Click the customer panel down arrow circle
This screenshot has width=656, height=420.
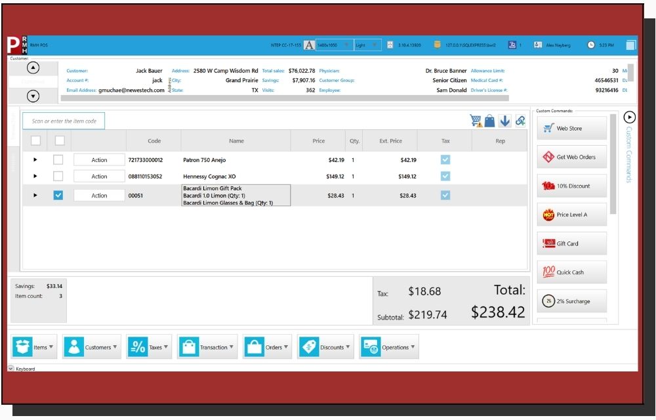tap(33, 96)
